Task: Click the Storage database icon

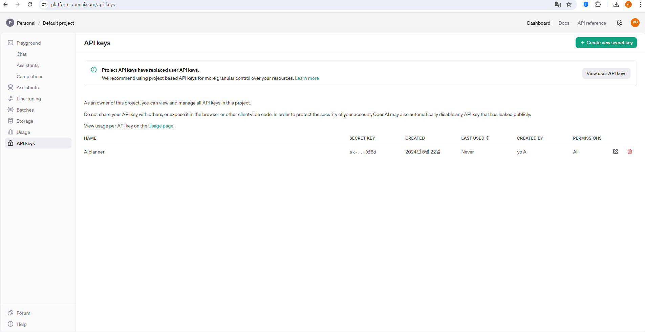Action: click(x=10, y=121)
